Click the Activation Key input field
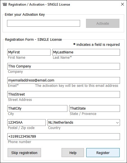127x163 pixels. pos(44,23)
